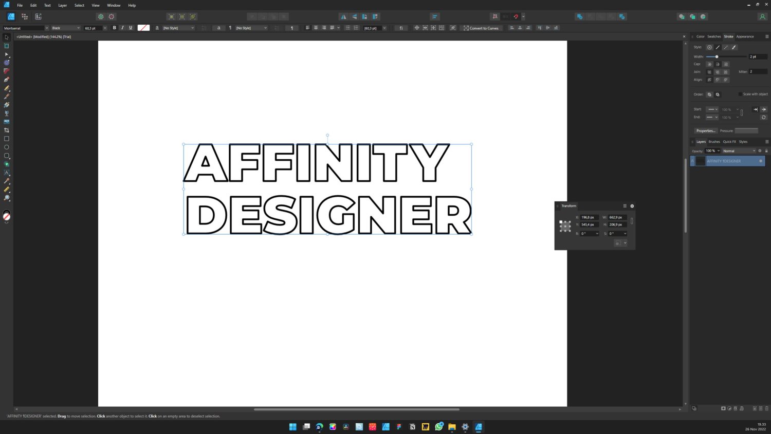
Task: Choose the Artistic Text tool
Action: [x=6, y=172]
